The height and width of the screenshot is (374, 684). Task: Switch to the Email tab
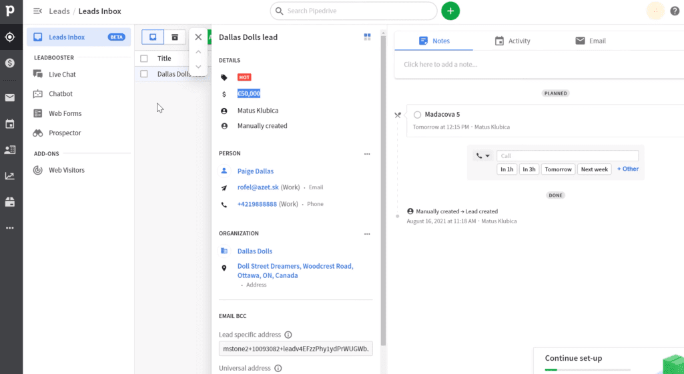click(x=590, y=41)
